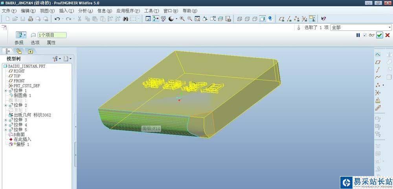Toggle the preview checkbox beside pause

pos(365,35)
